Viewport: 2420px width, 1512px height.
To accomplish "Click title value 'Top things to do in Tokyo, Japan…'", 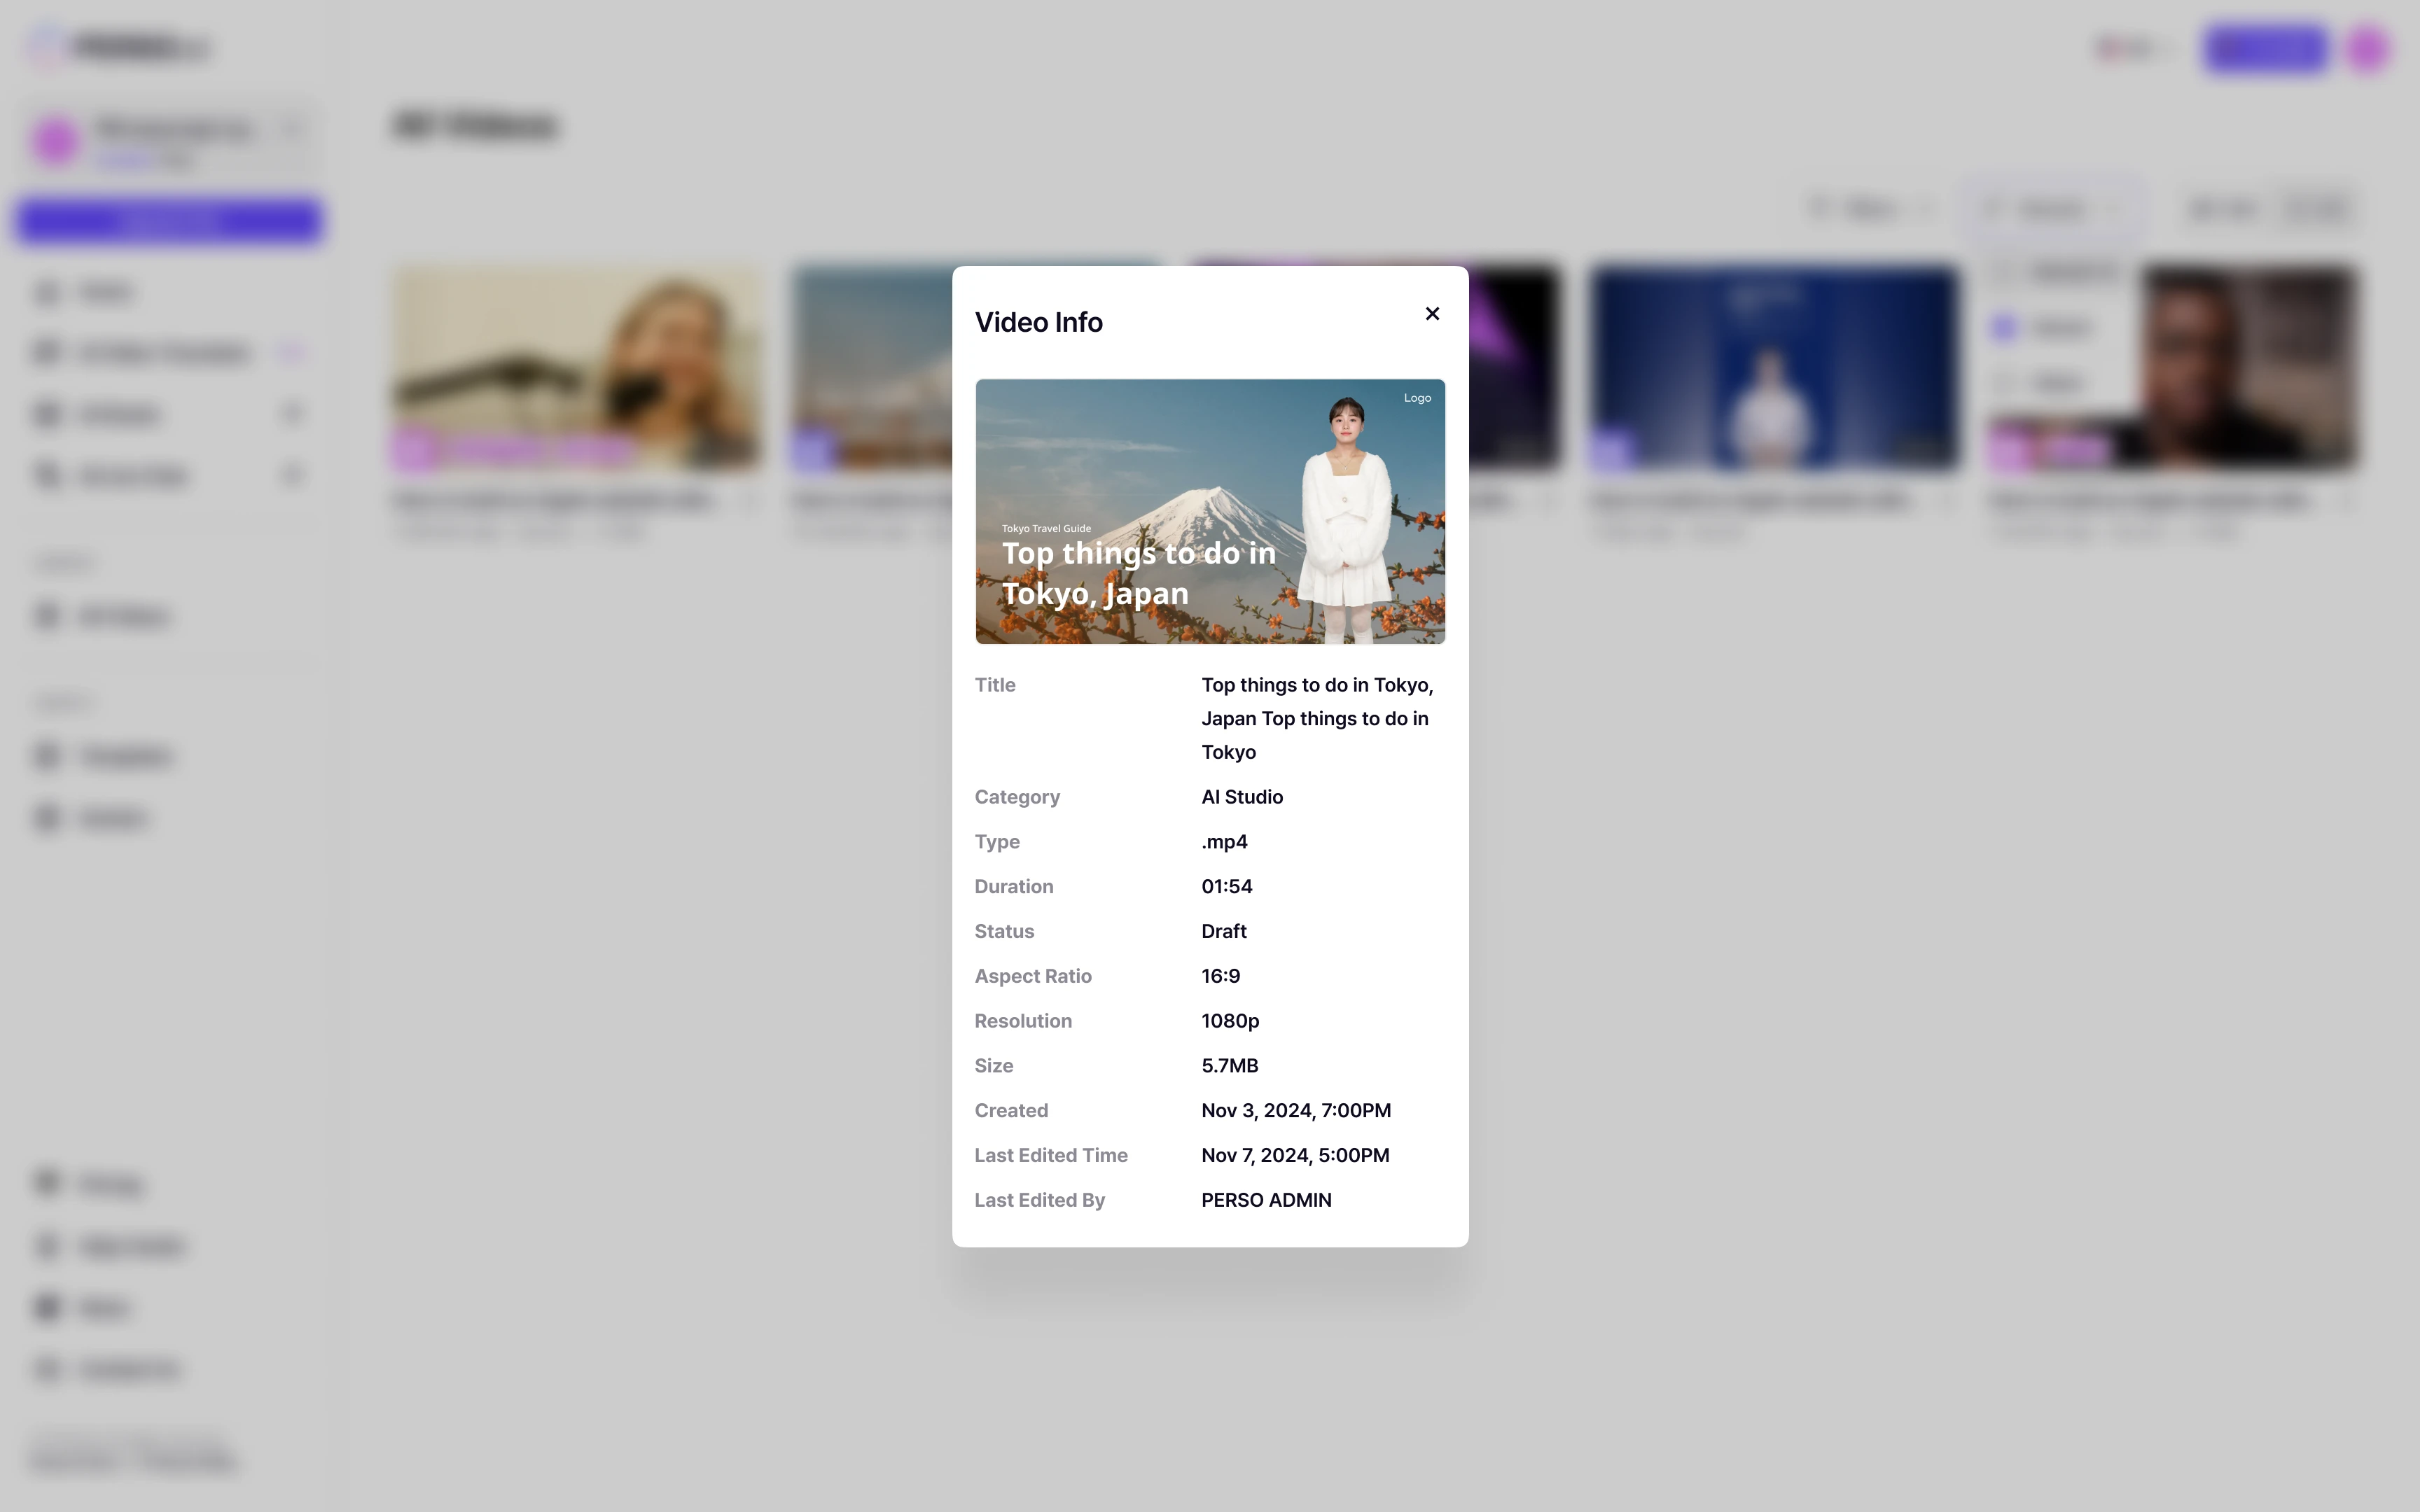I will pyautogui.click(x=1317, y=718).
